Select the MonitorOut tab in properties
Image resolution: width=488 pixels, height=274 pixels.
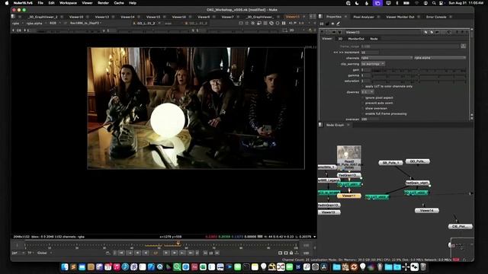pyautogui.click(x=356, y=39)
